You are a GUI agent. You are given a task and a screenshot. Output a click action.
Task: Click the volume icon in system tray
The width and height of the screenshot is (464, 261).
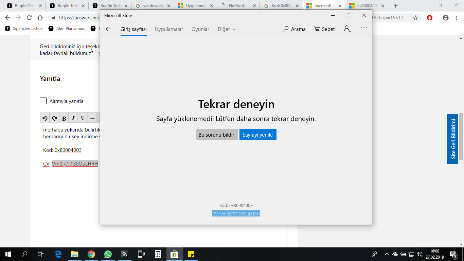pyautogui.click(x=419, y=254)
